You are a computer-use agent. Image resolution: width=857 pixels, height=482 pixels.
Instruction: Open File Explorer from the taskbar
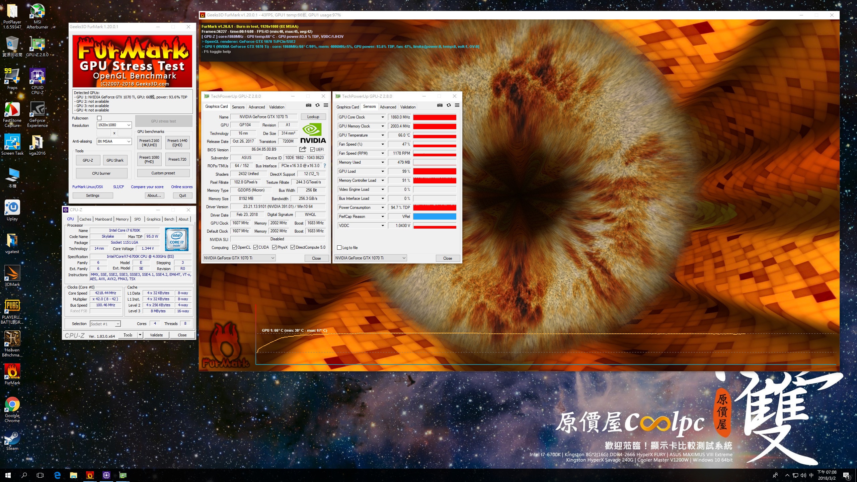coord(73,475)
